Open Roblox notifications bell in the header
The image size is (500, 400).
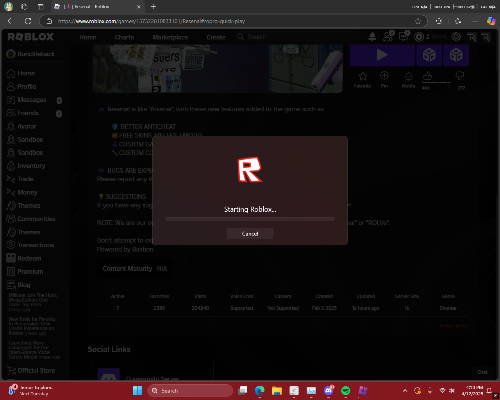pyautogui.click(x=372, y=37)
